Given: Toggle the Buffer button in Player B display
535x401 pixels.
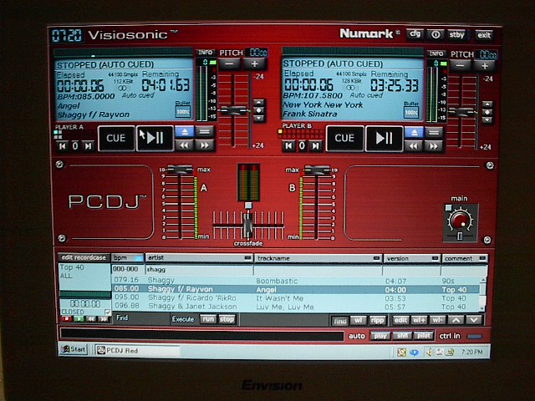Looking at the screenshot, I should coord(410,112).
